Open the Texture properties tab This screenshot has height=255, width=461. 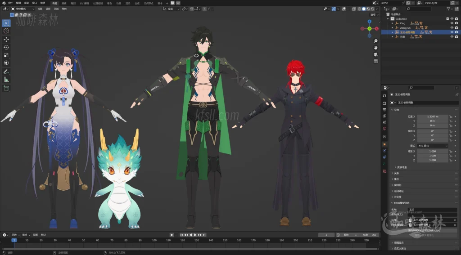[x=384, y=171]
